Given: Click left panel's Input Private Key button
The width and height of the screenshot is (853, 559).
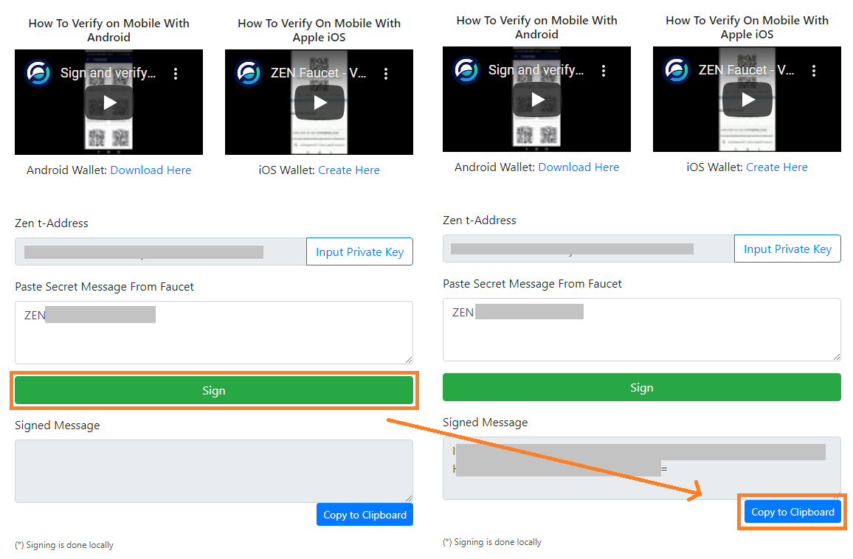Looking at the screenshot, I should tap(359, 251).
